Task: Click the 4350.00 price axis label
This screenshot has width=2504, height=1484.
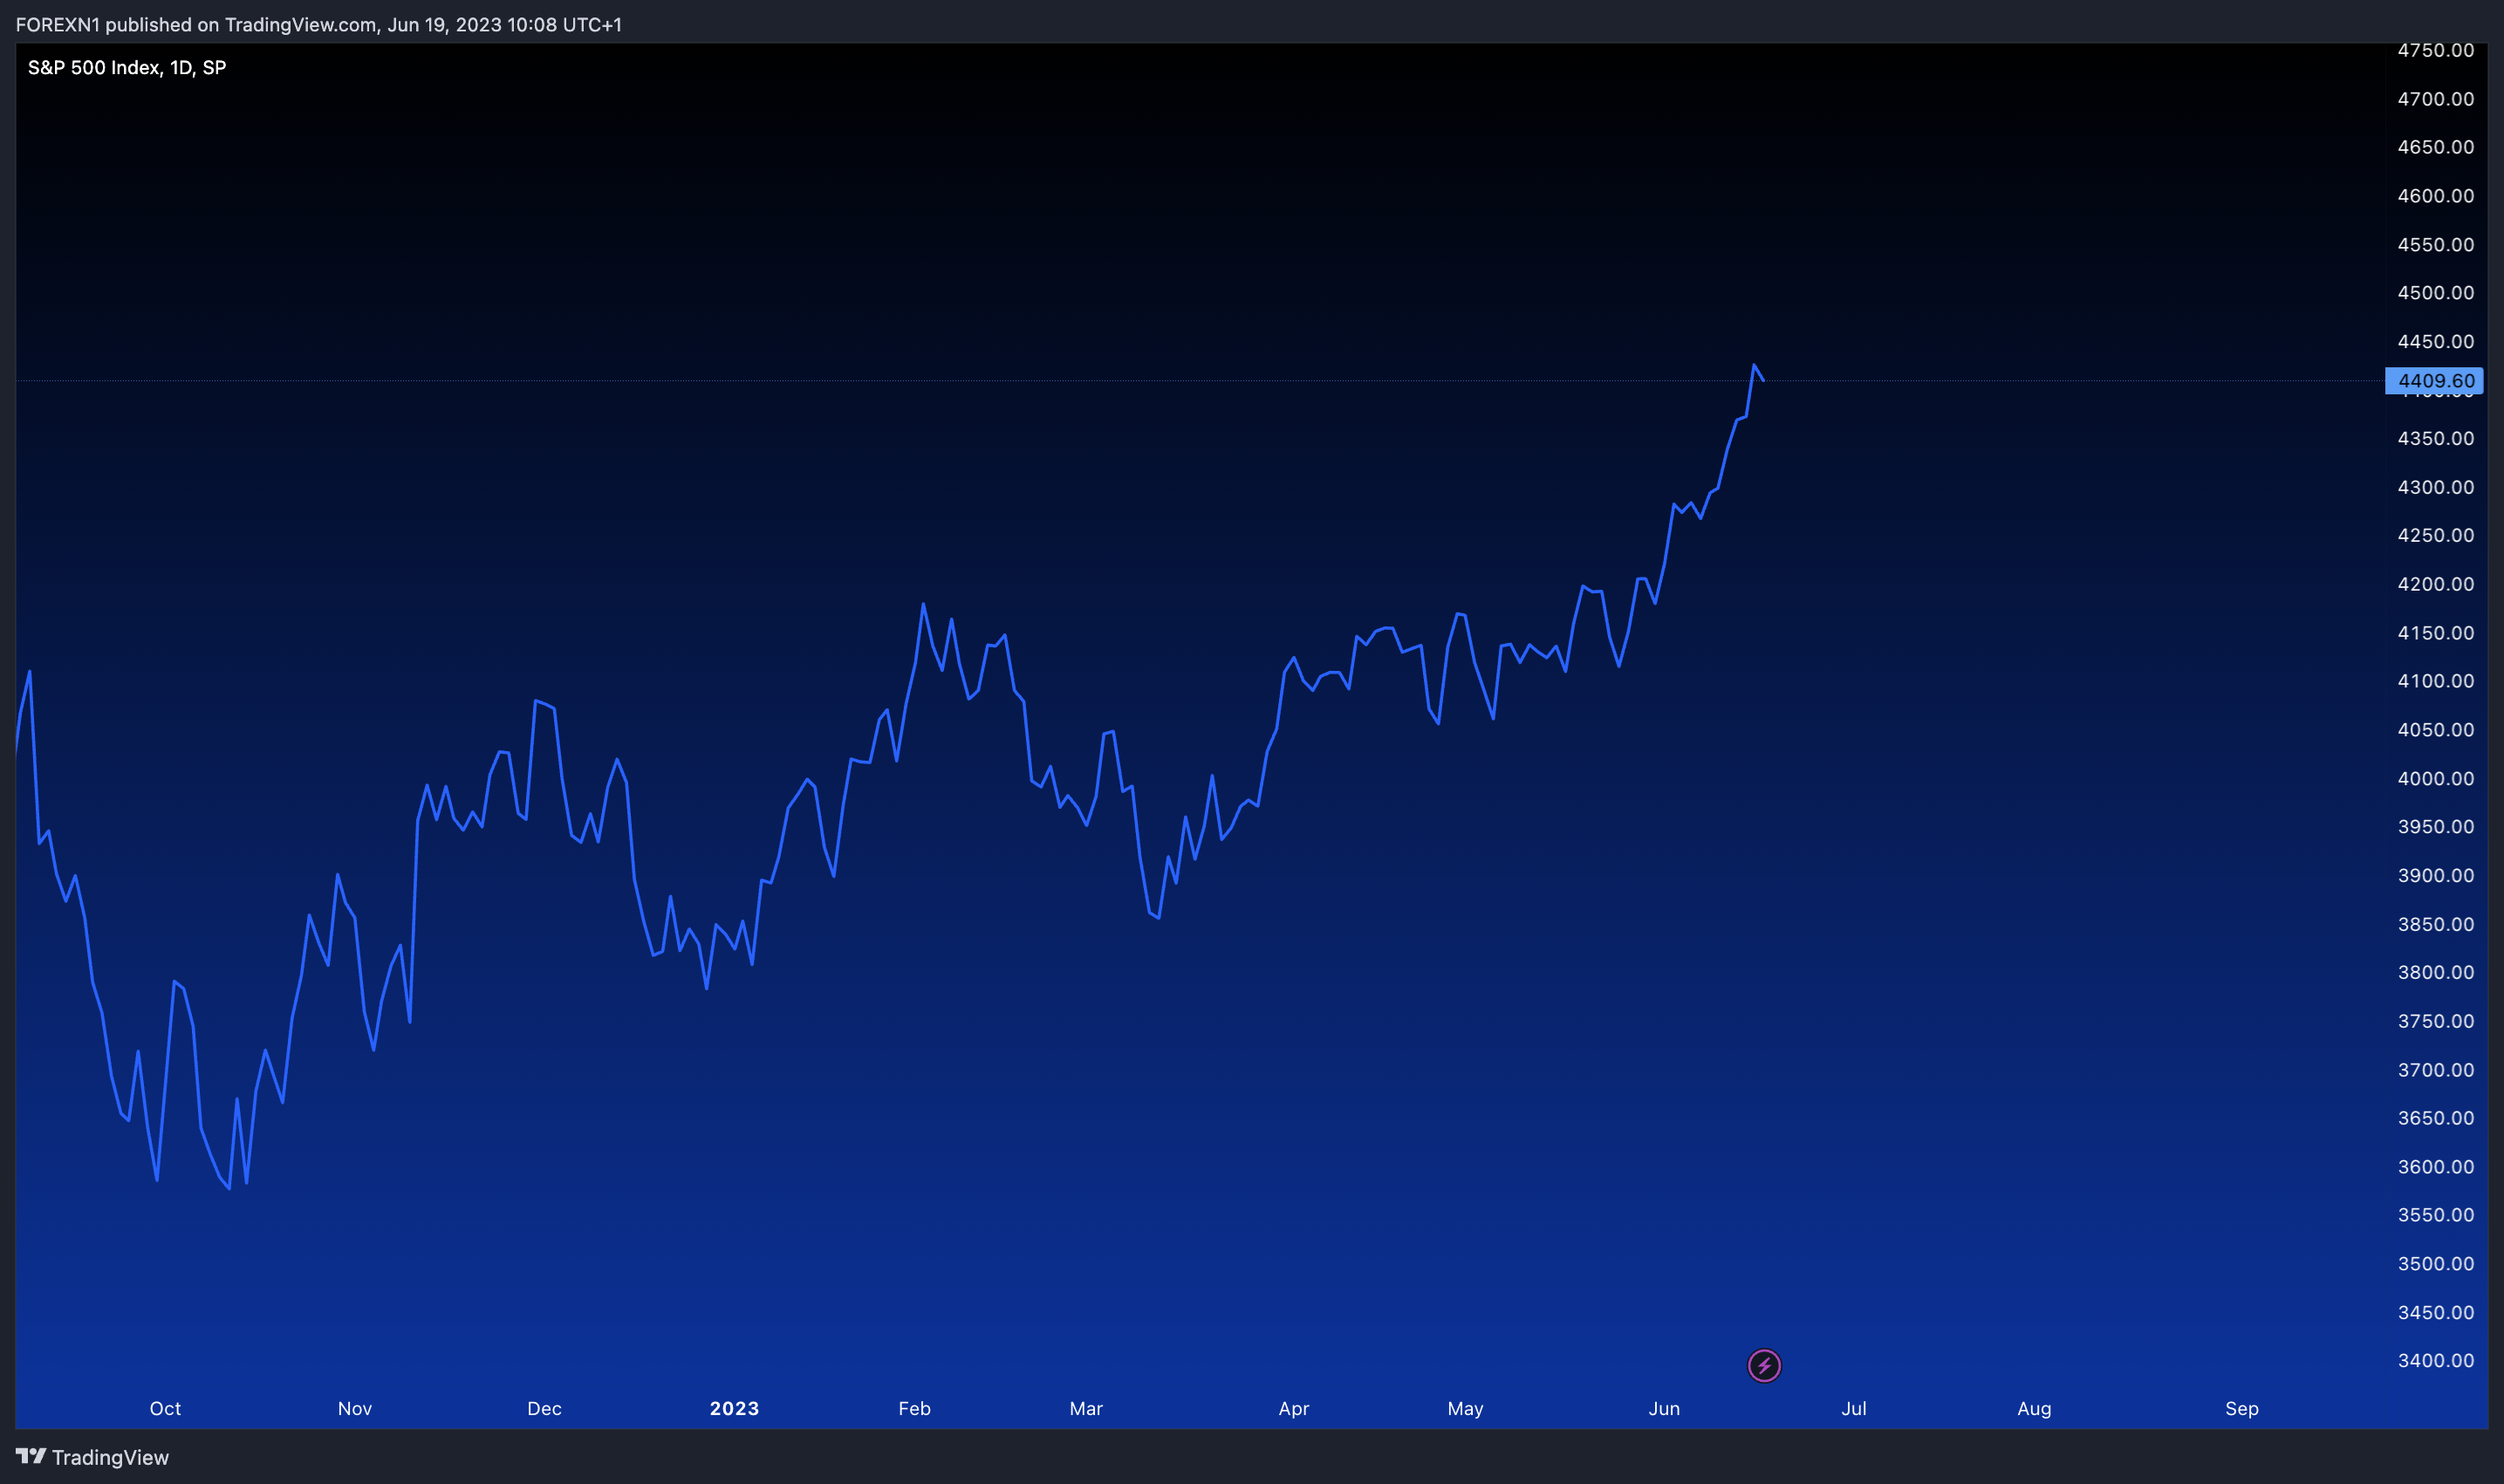Action: click(x=2436, y=439)
